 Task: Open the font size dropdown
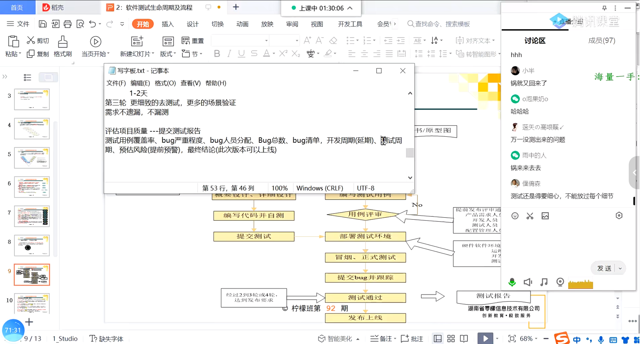pos(297,41)
